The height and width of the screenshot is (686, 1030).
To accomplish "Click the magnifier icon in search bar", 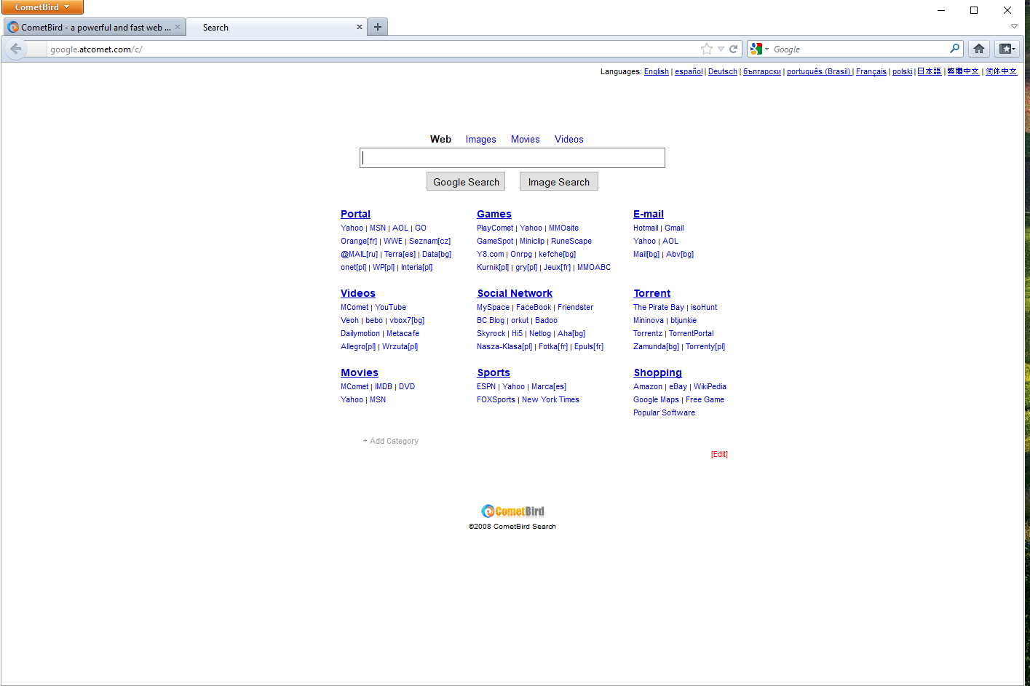I will (954, 49).
